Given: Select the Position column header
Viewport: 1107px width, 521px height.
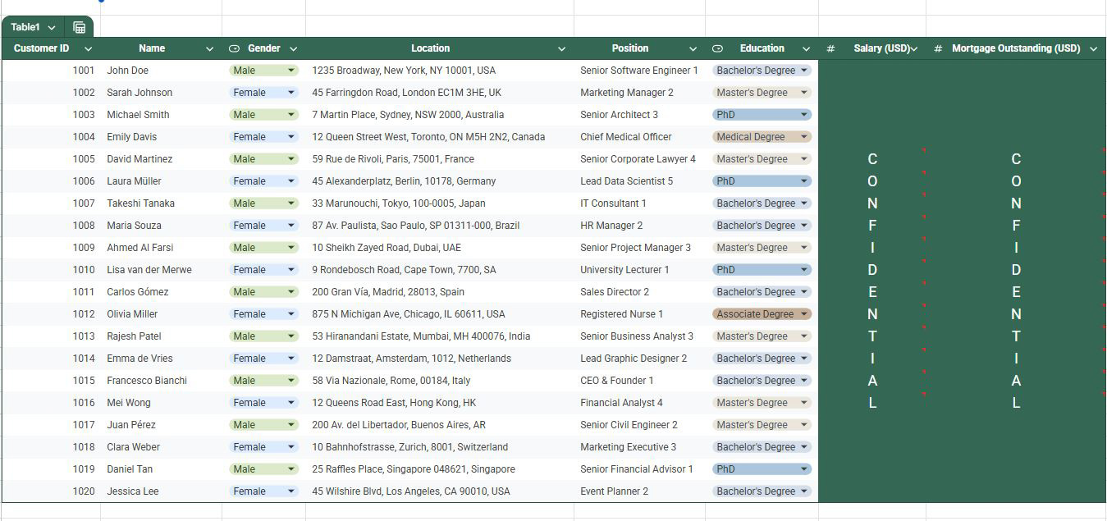Looking at the screenshot, I should point(639,48).
